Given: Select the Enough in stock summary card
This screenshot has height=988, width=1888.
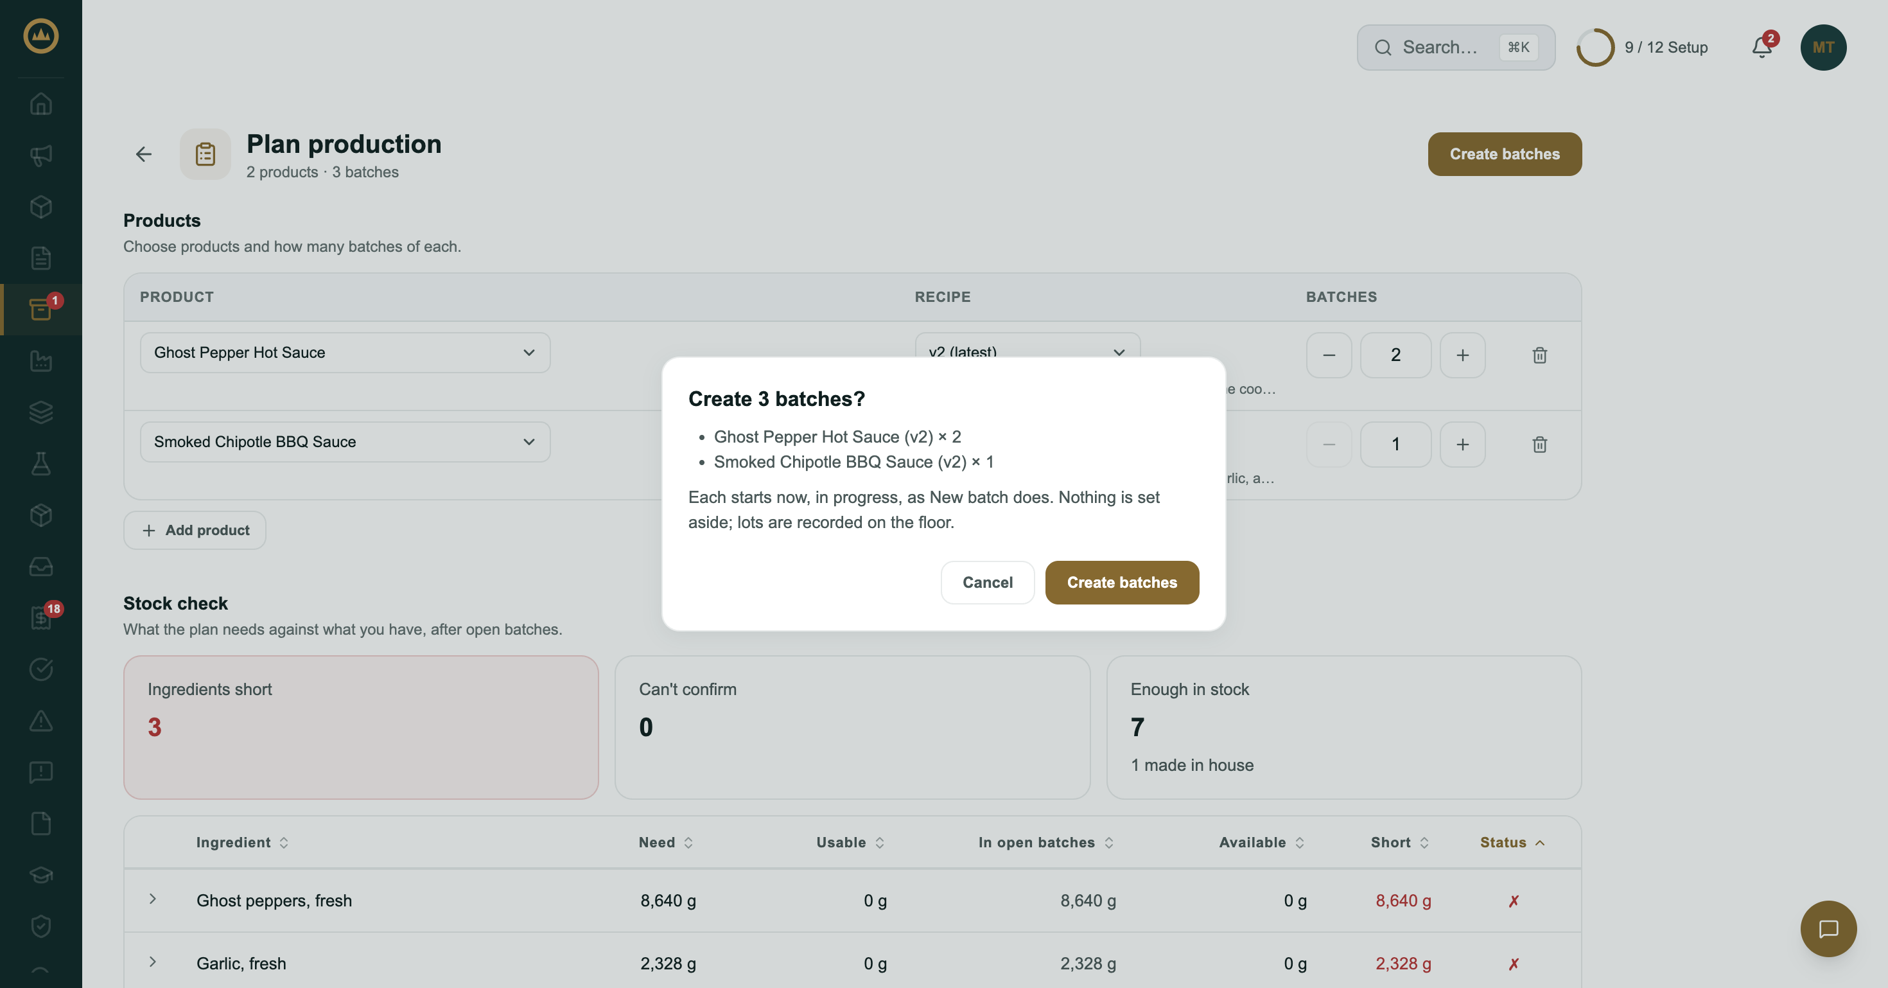Looking at the screenshot, I should (1343, 727).
